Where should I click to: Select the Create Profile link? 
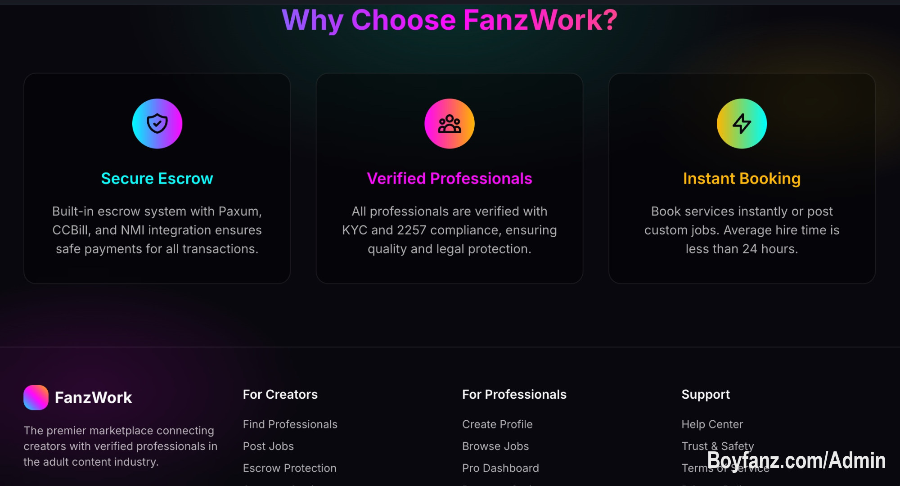(x=497, y=424)
